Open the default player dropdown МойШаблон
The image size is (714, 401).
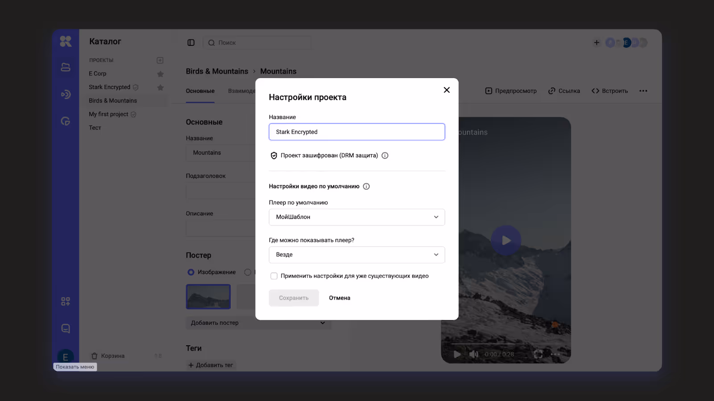coord(357,217)
